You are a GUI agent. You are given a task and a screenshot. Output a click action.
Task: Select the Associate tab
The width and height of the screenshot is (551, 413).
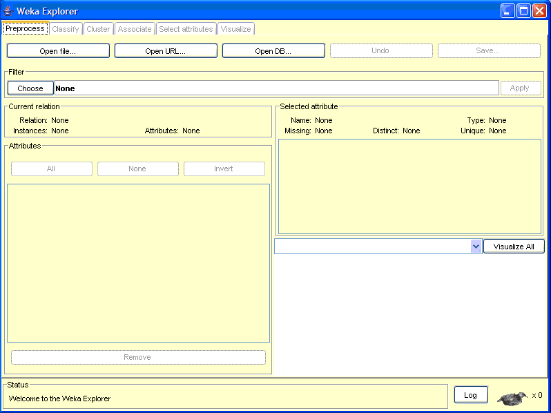point(135,29)
